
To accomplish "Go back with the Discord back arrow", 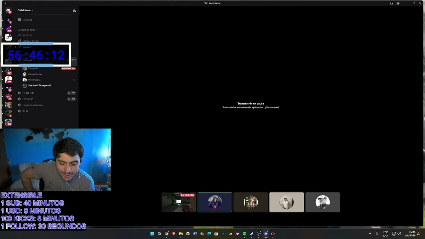I will [6, 3].
